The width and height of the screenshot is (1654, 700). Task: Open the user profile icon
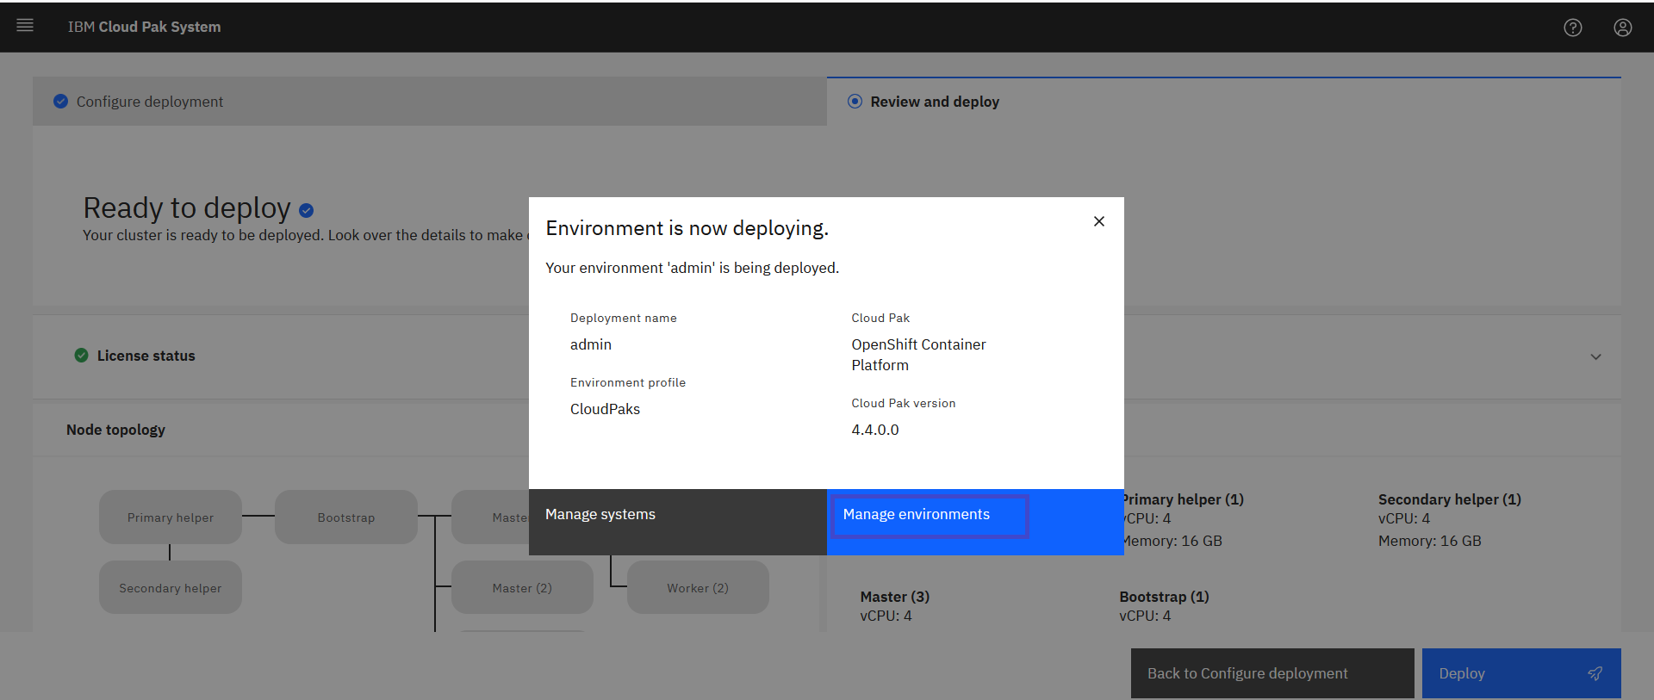coord(1622,28)
